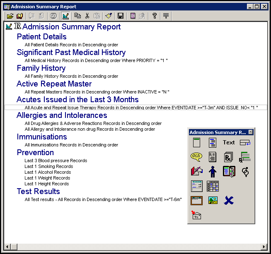Click the scissors cut icon
The width and height of the screenshot is (271, 254).
(87, 16)
